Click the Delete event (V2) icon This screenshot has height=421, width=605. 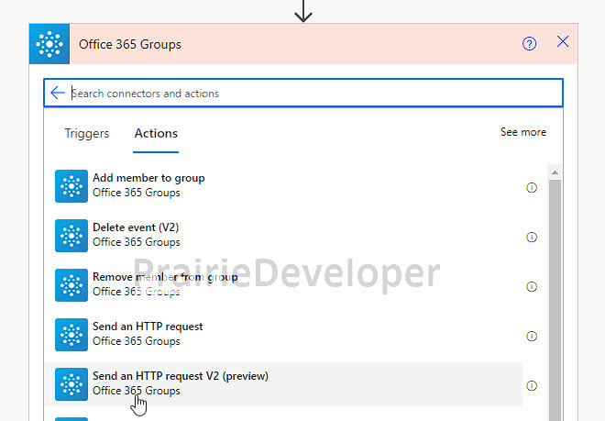pyautogui.click(x=71, y=236)
